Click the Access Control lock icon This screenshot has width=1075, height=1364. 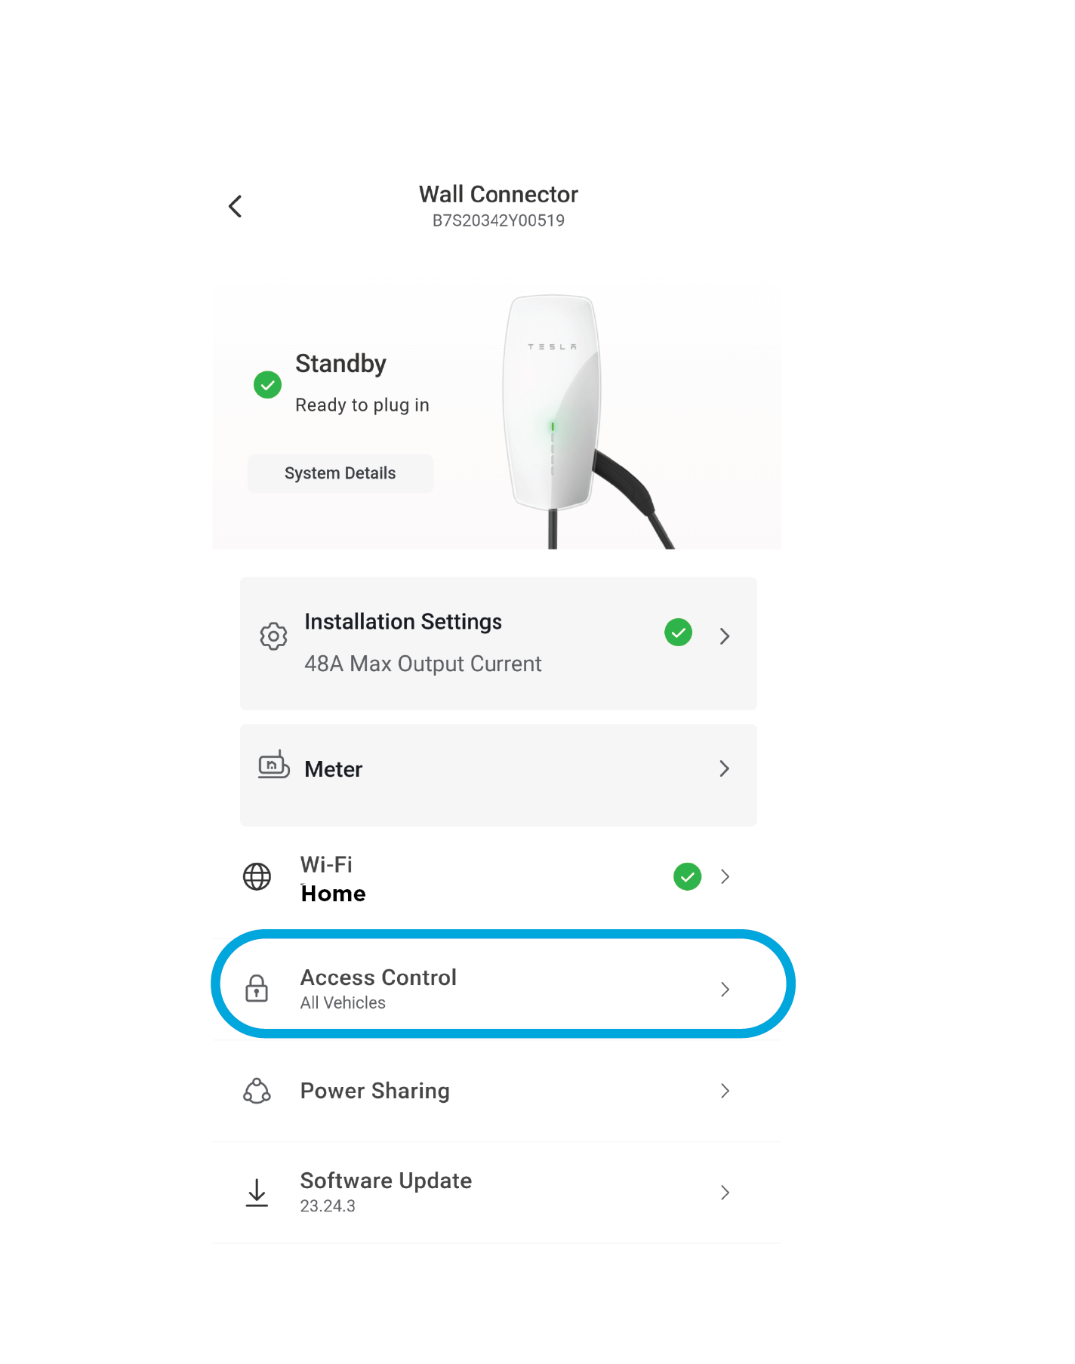tap(257, 988)
